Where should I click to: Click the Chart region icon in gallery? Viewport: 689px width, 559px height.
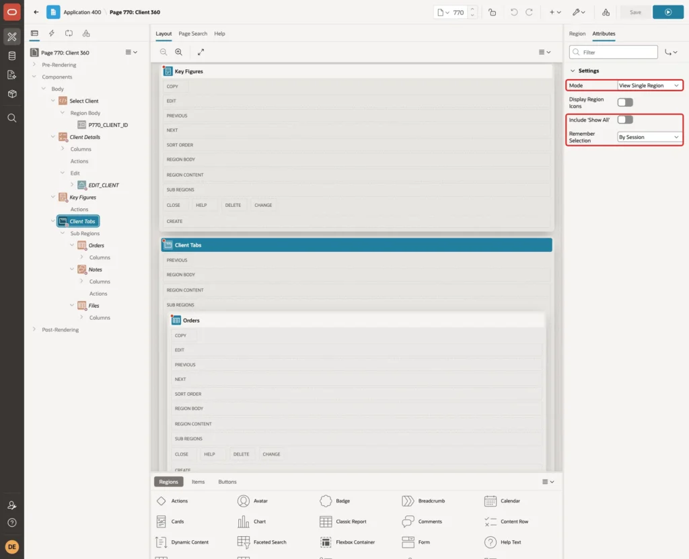click(x=244, y=521)
